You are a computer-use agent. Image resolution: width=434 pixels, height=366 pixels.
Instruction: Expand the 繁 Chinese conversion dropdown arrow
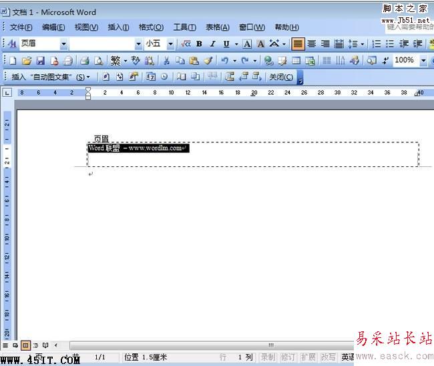pyautogui.click(x=126, y=61)
